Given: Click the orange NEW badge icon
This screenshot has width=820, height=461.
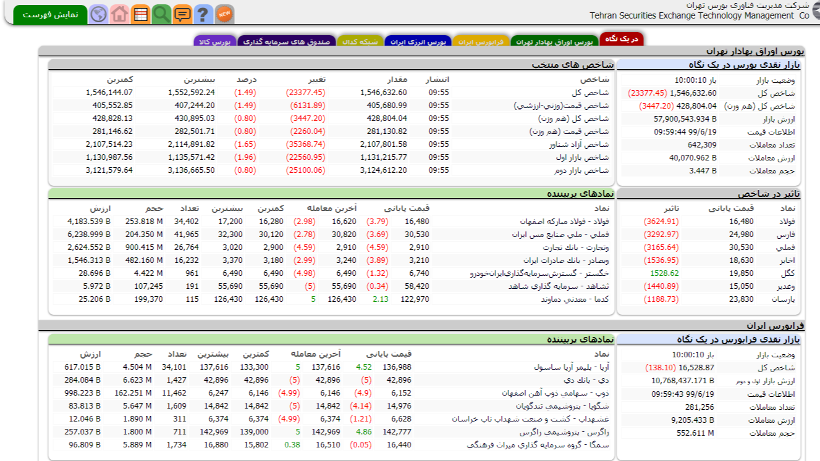Looking at the screenshot, I should pos(224,14).
